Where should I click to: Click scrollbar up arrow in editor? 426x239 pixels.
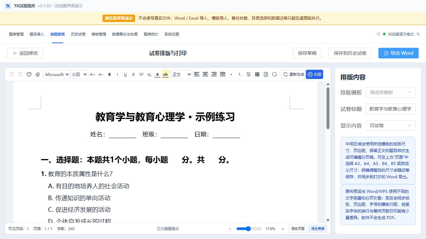[328, 84]
